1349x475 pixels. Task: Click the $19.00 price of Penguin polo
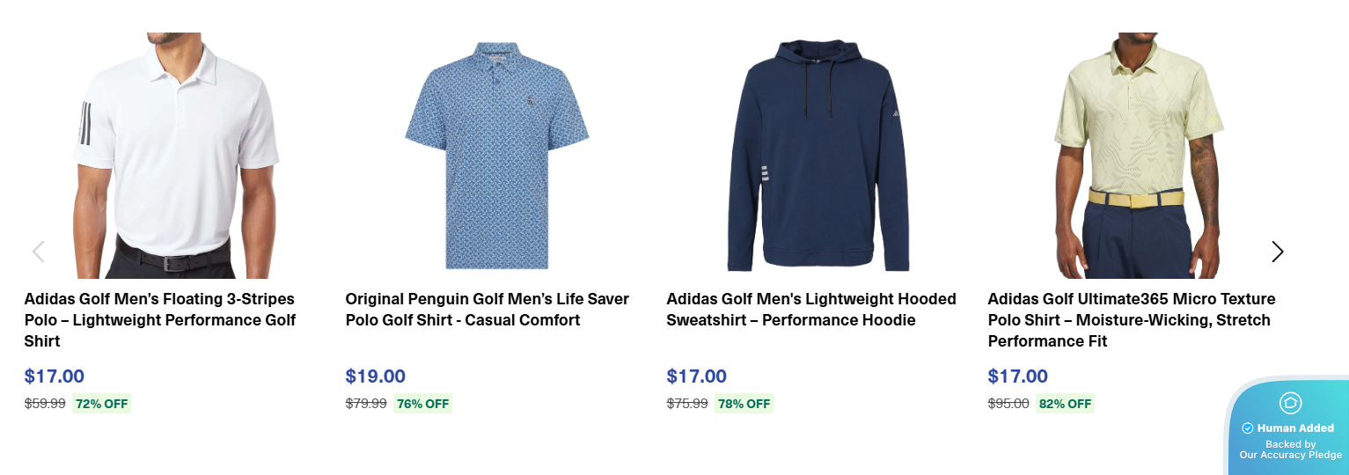[x=376, y=376]
